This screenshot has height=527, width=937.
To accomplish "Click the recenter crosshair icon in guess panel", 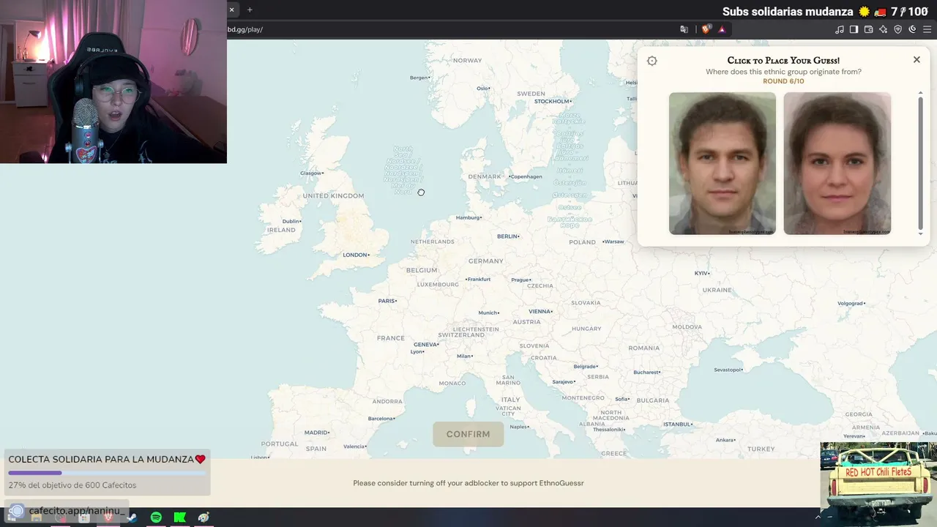I will coord(652,61).
